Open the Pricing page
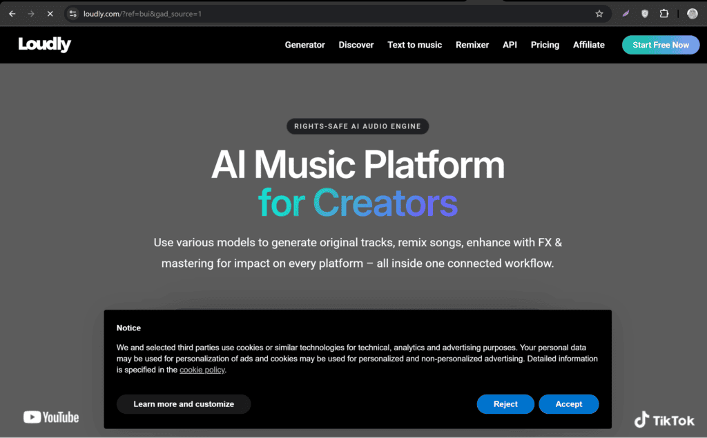The image size is (707, 438). point(545,45)
